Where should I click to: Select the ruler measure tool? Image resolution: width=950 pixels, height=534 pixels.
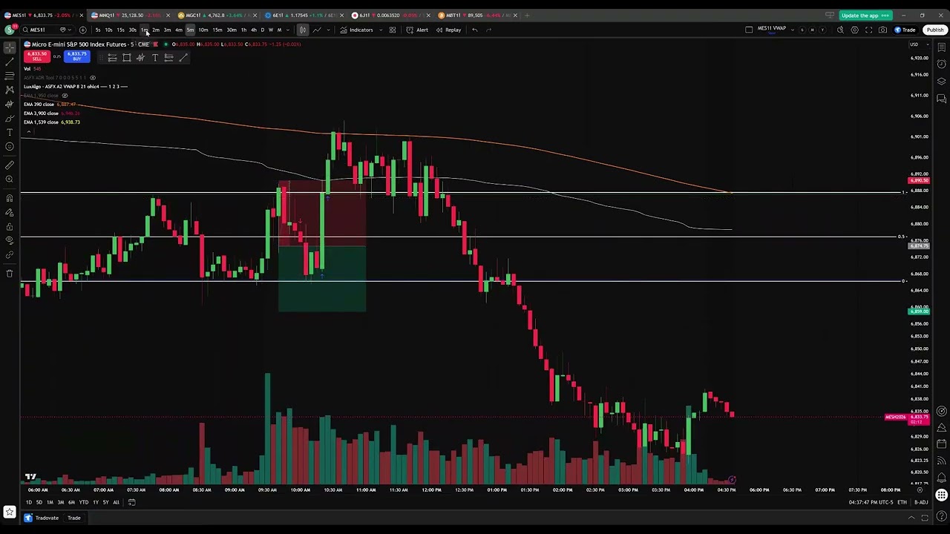(10, 165)
